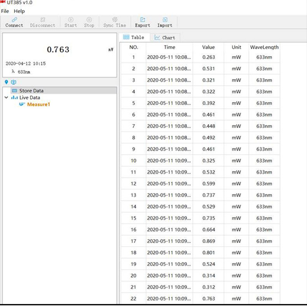Switch to the Table tab
The image size is (307, 306).
tap(134, 37)
